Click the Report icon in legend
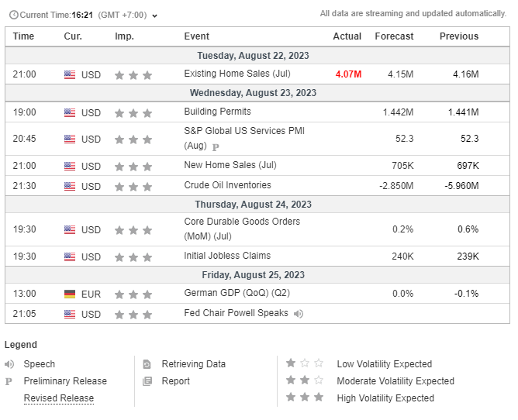Image resolution: width=518 pixels, height=420 pixels. (x=147, y=381)
